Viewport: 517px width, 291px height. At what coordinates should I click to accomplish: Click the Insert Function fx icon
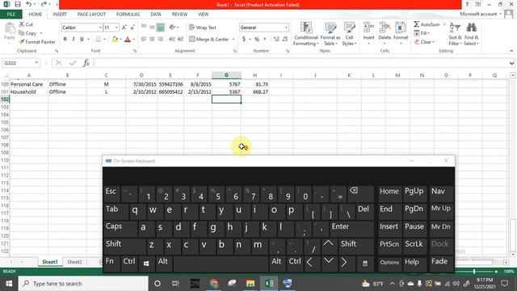point(86,63)
